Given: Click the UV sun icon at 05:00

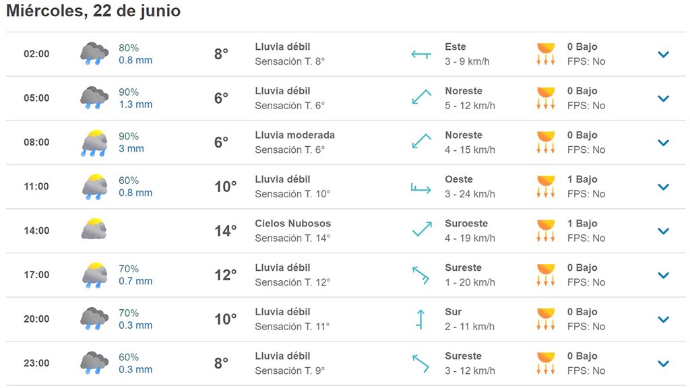Looking at the screenshot, I should 546,98.
